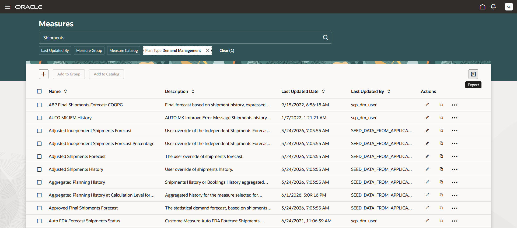
Task: Open the Measure Group filter chip
Action: click(x=89, y=50)
